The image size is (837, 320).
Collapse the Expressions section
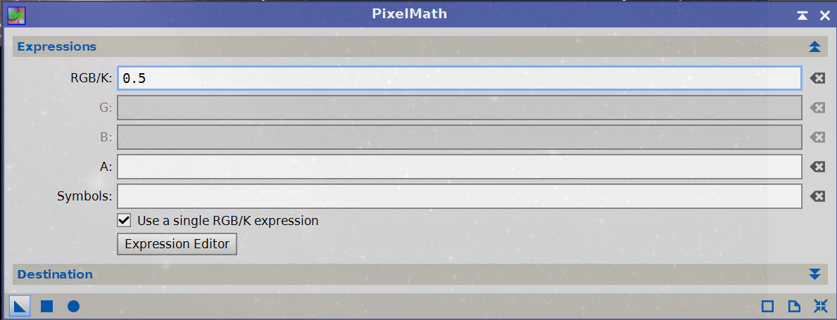[x=814, y=47]
